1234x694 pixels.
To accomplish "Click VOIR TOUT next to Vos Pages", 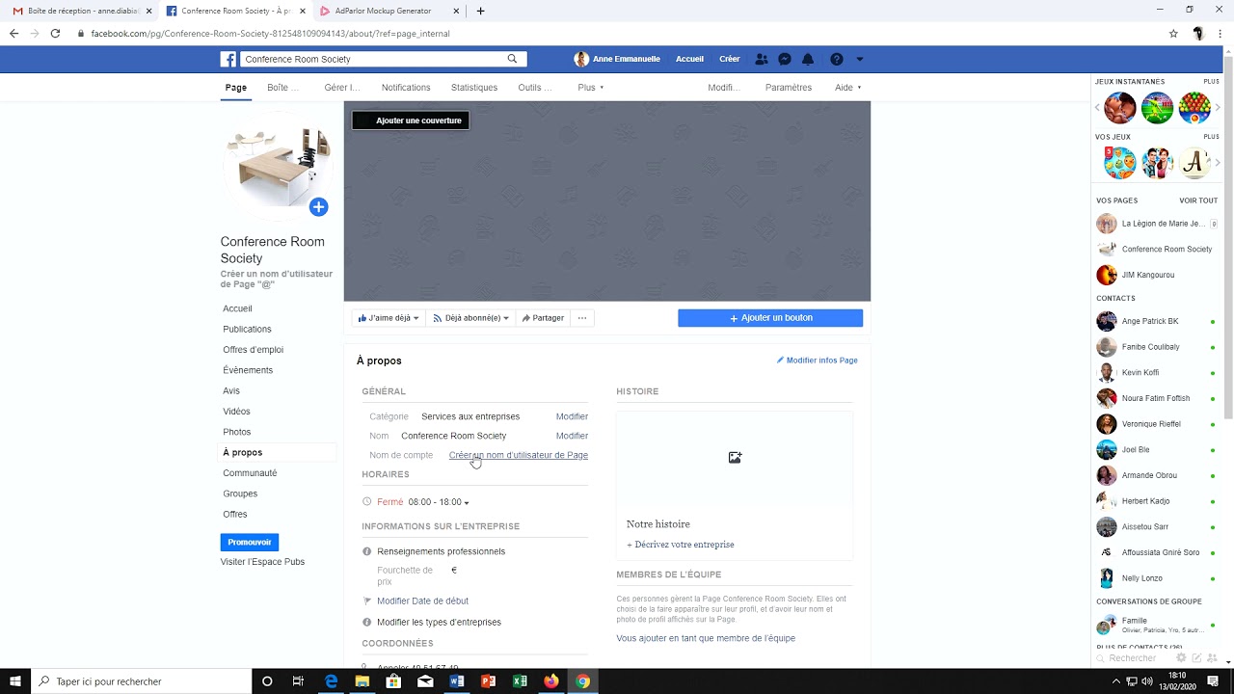I will pyautogui.click(x=1198, y=200).
